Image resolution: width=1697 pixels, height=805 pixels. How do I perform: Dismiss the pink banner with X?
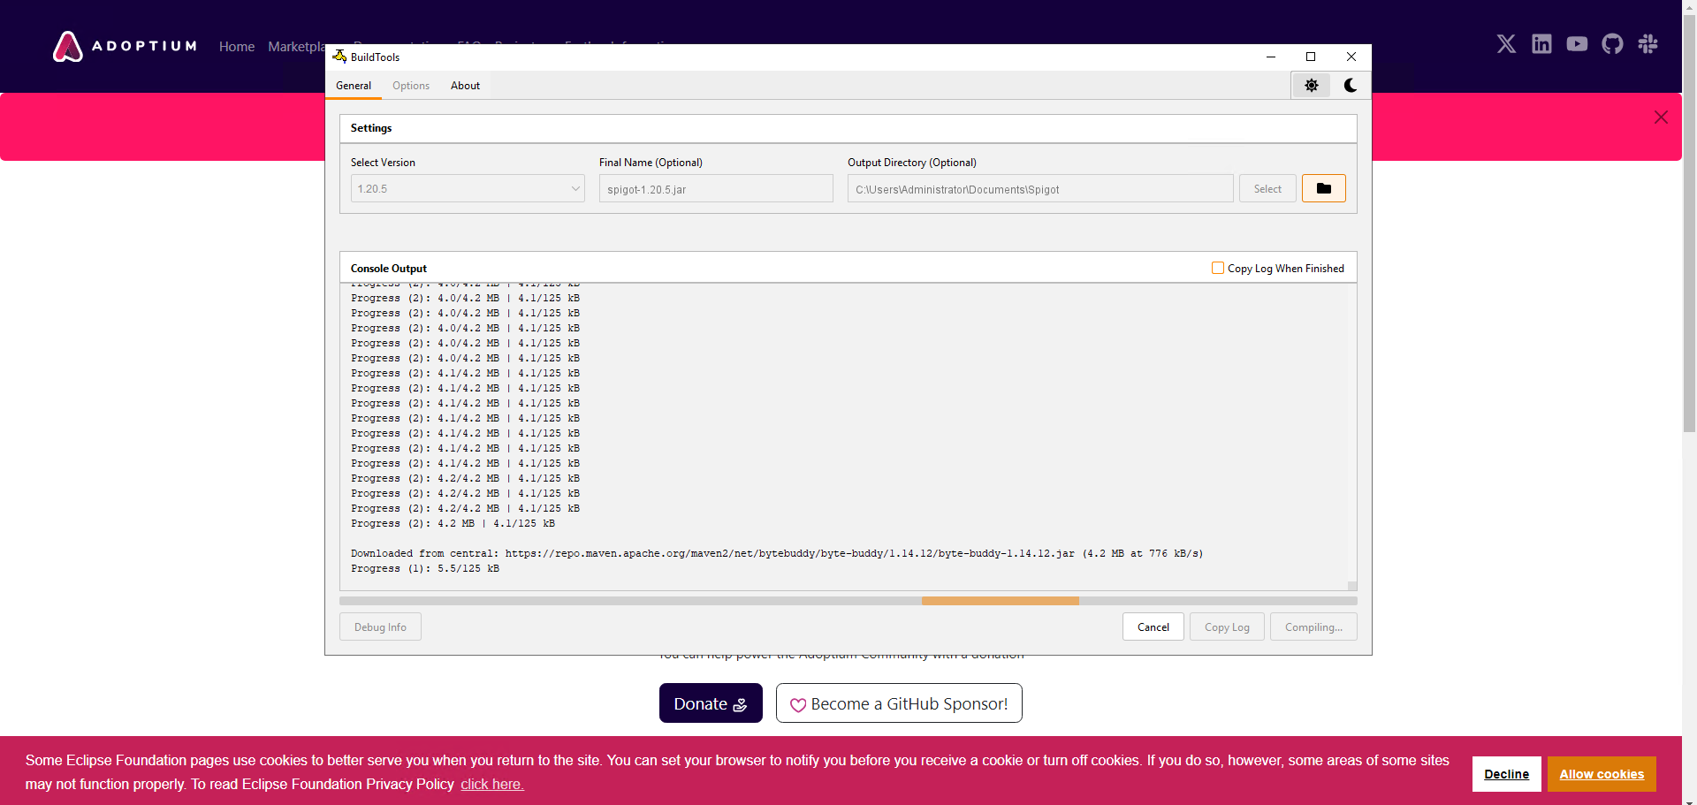click(1661, 118)
